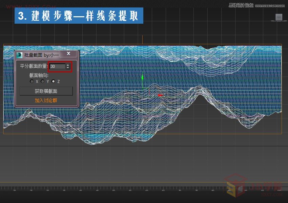Close the 批量截面 dialog
The image size is (288, 203).
pyautogui.click(x=68, y=53)
